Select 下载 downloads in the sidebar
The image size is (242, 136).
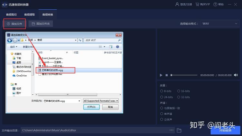click(17, 58)
